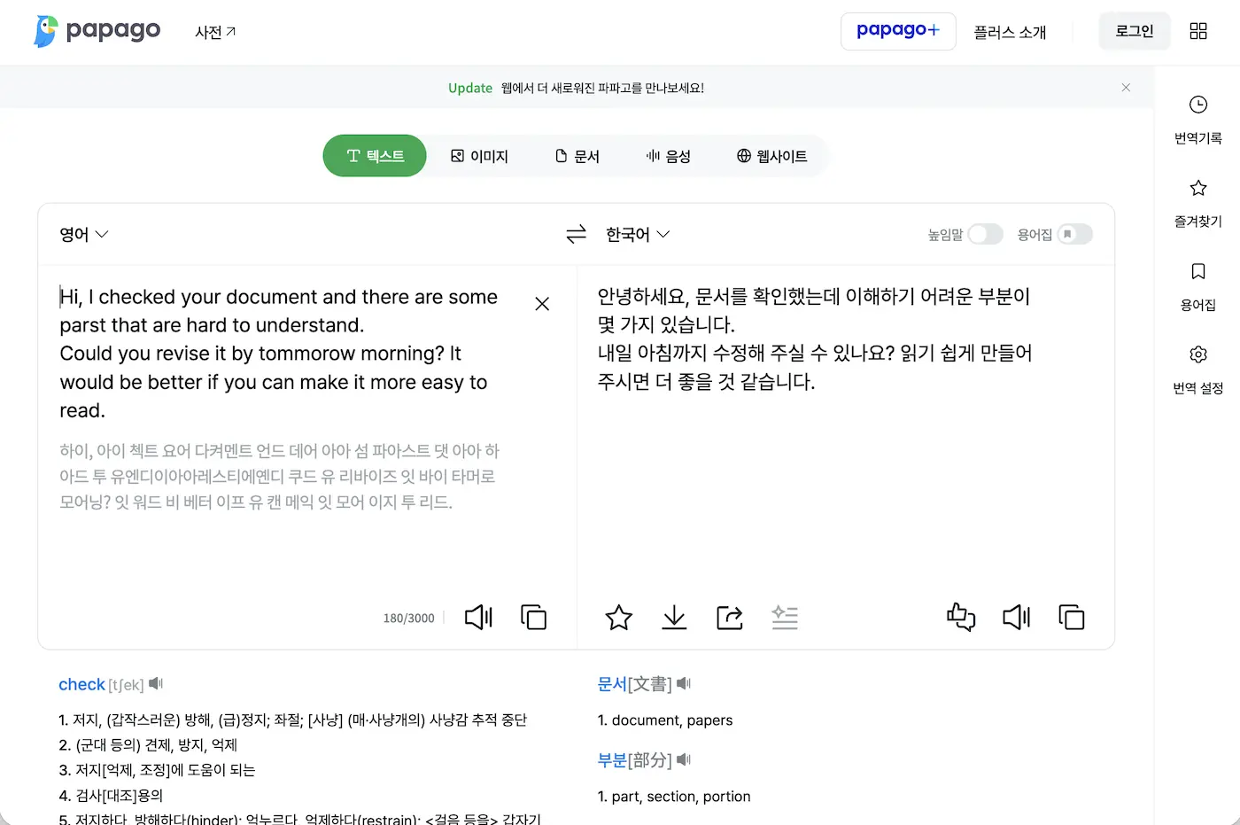The image size is (1240, 825).
Task: Share the translation result
Action: tap(729, 617)
